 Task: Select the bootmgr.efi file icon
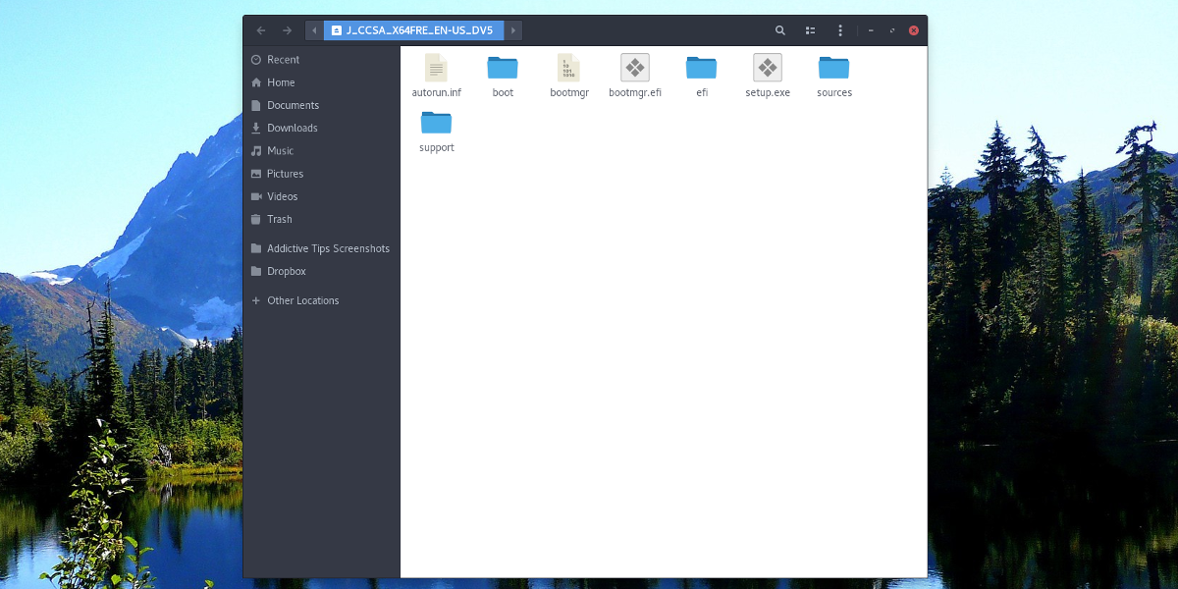pos(635,68)
